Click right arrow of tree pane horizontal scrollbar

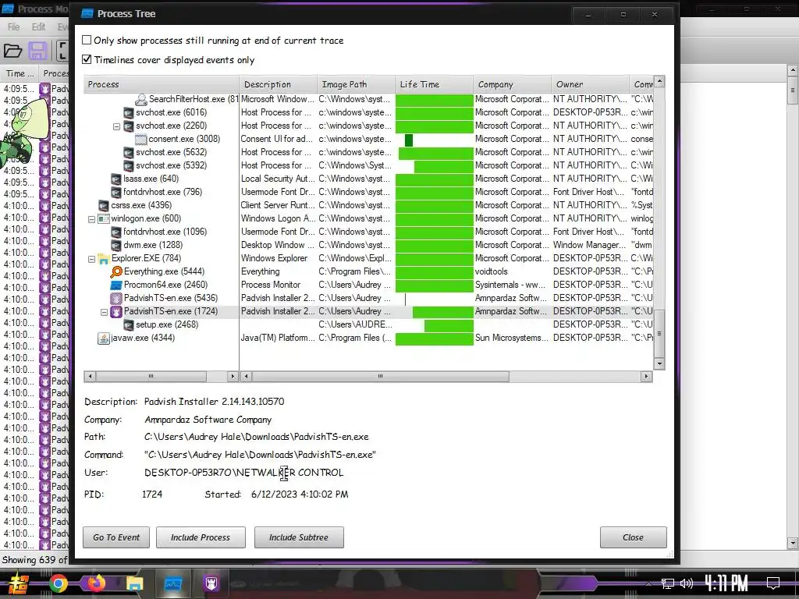pos(233,377)
